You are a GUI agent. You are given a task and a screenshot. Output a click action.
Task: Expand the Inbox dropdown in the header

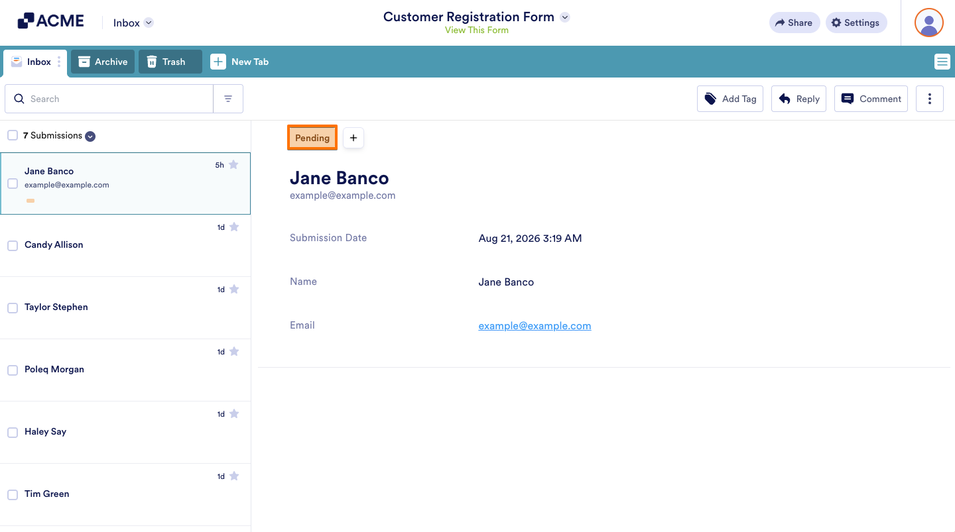pos(149,23)
